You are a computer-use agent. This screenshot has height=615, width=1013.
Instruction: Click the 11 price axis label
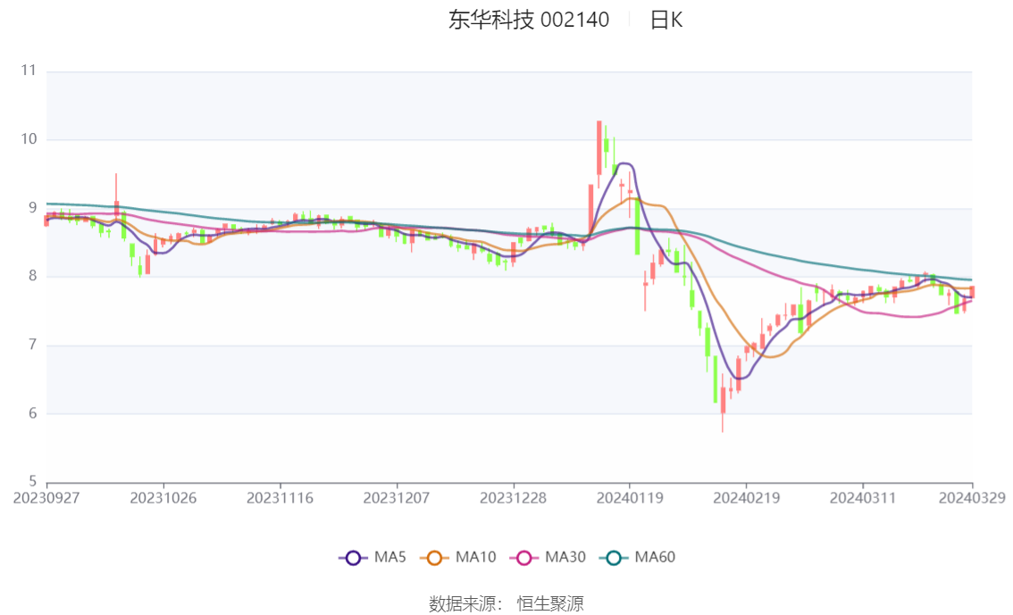[29, 71]
